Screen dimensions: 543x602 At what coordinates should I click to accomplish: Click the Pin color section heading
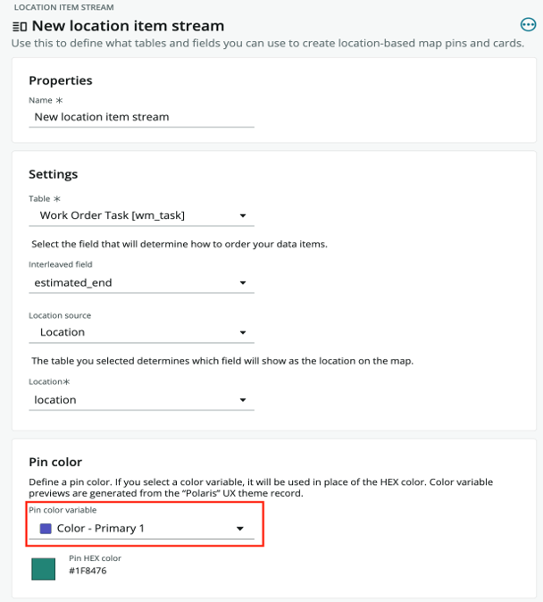[x=55, y=462]
